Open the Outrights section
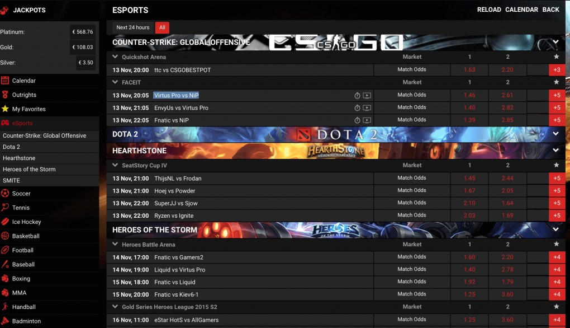The height and width of the screenshot is (328, 570). (x=24, y=95)
